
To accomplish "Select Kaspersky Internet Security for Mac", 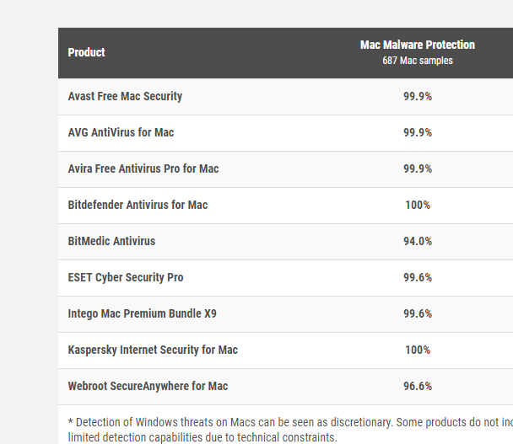I will click(153, 350).
